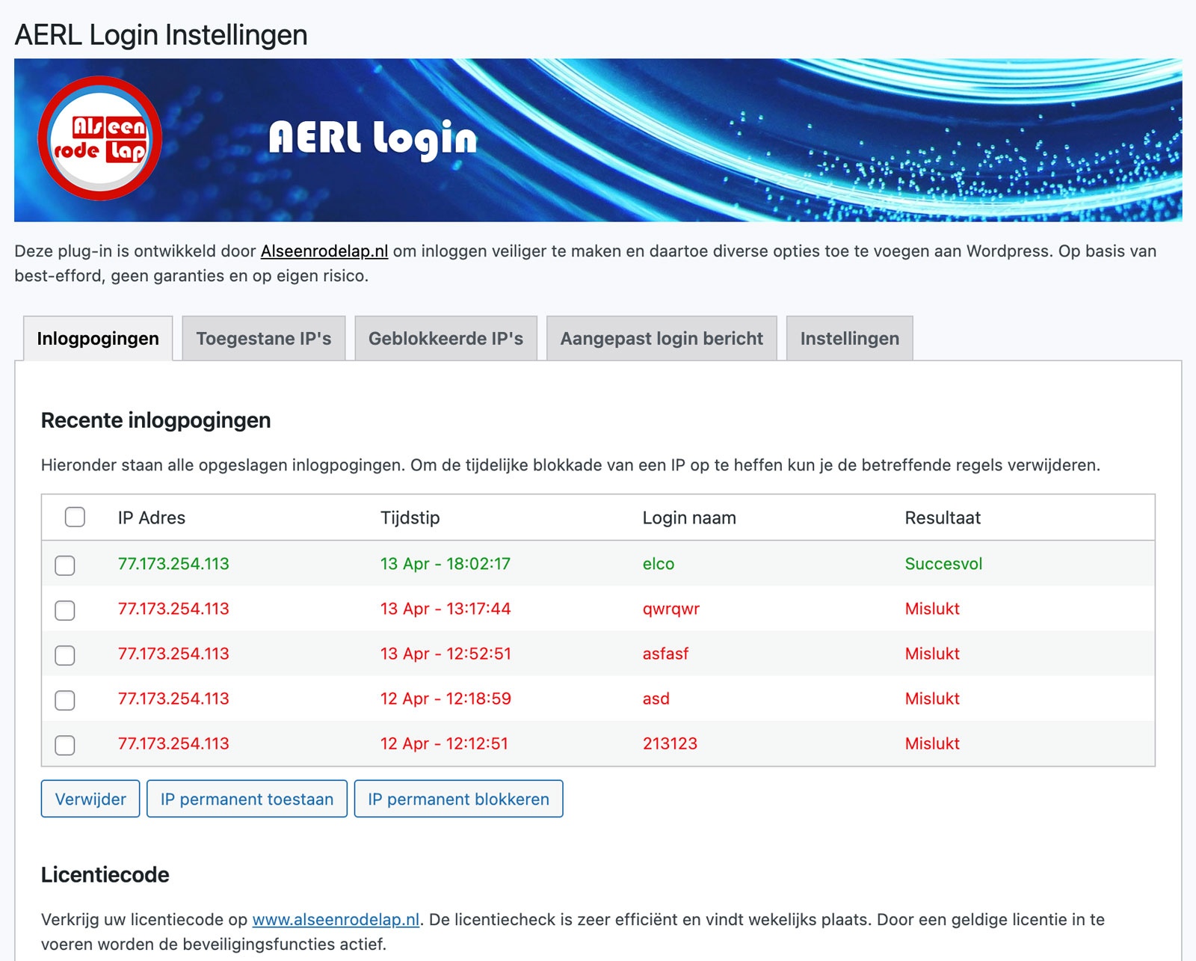Click IP permanent toestaan button
Viewport: 1196px width, 961px height.
coord(247,799)
